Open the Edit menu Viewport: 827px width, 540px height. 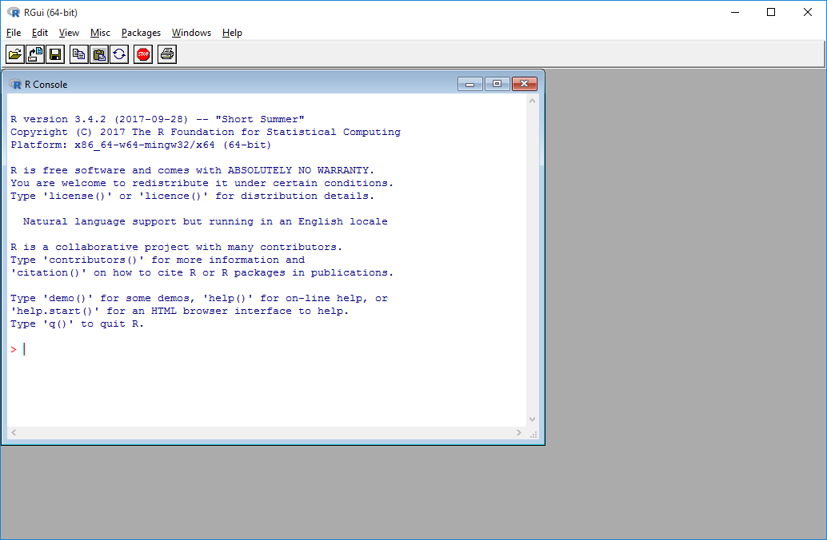(x=40, y=33)
